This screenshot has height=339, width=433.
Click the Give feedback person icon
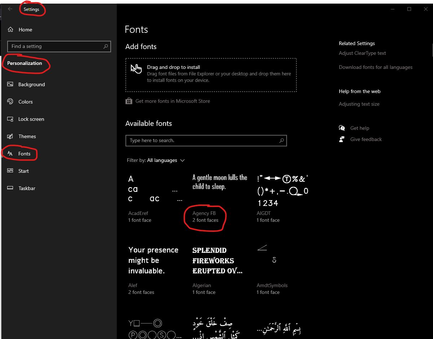click(342, 139)
